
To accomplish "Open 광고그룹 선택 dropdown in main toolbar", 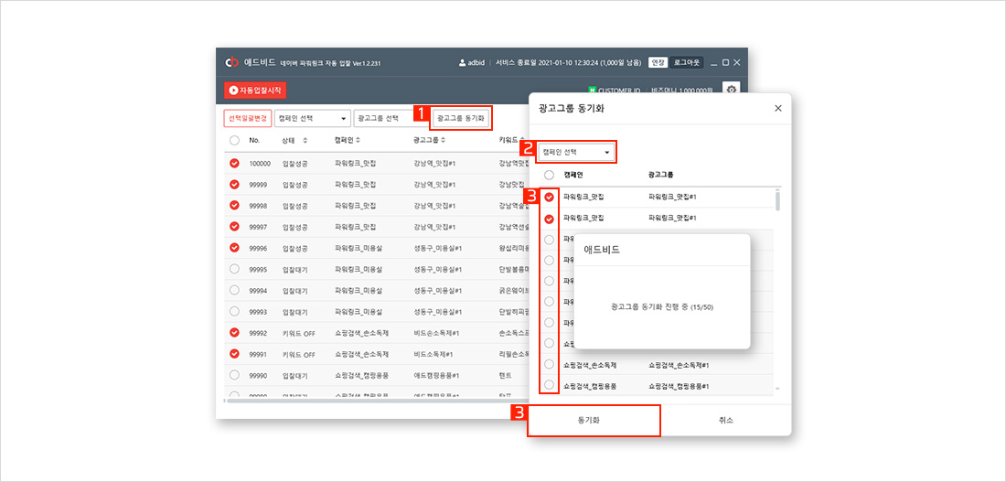I will (x=391, y=118).
